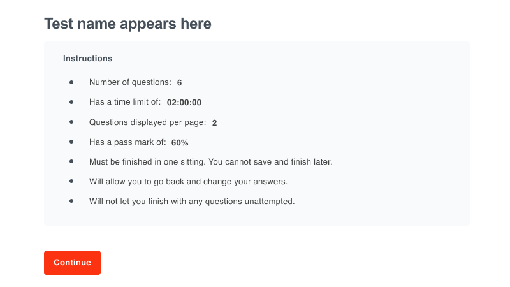Click the bullet beside the time limit
Image resolution: width=510 pixels, height=287 pixels.
coord(72,102)
